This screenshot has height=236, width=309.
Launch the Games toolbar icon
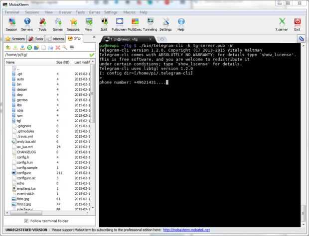pyautogui.click(x=58, y=24)
